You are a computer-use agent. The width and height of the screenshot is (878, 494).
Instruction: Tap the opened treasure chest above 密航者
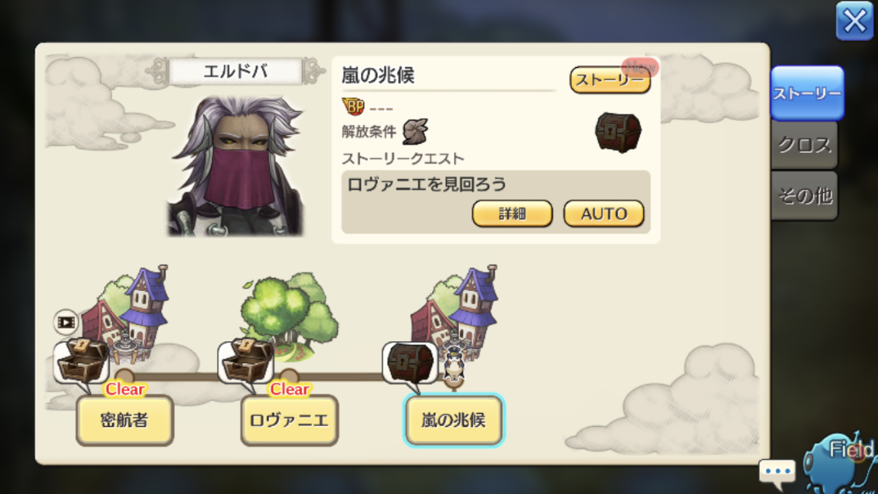(82, 361)
